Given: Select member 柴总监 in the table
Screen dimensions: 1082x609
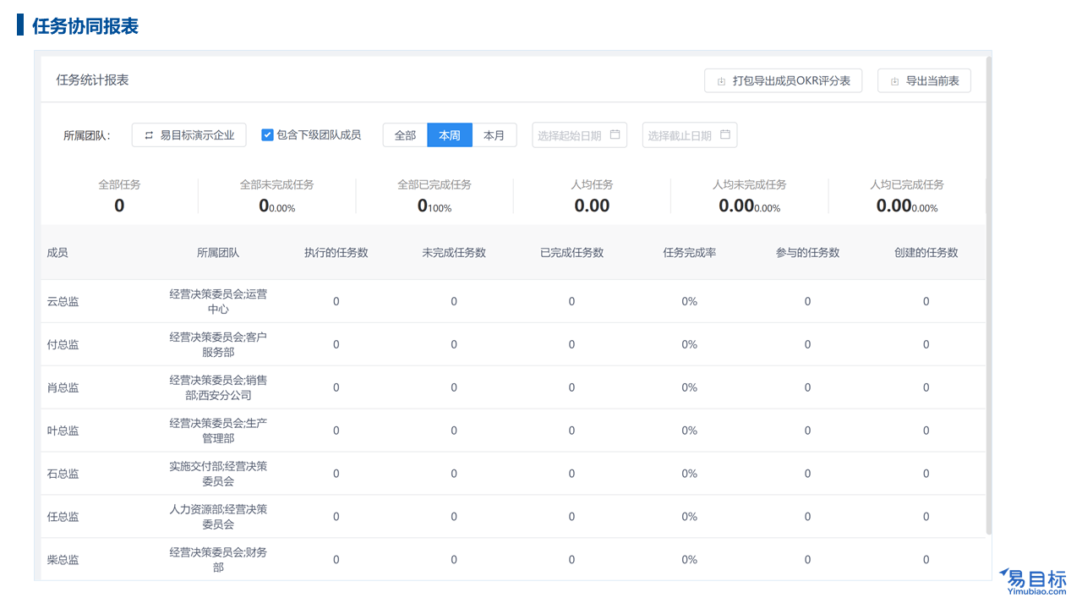Looking at the screenshot, I should coord(63,560).
